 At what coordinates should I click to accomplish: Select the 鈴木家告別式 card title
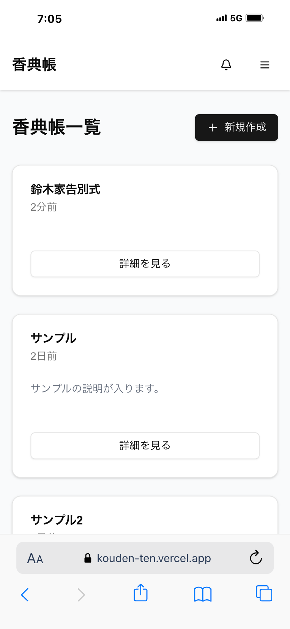pos(65,189)
